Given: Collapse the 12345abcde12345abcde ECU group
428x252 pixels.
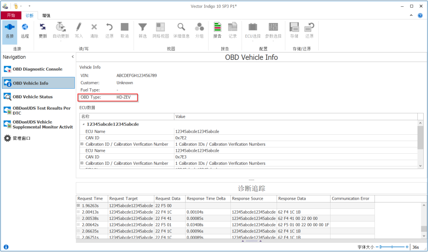Looking at the screenshot, I should pyautogui.click(x=84, y=124).
